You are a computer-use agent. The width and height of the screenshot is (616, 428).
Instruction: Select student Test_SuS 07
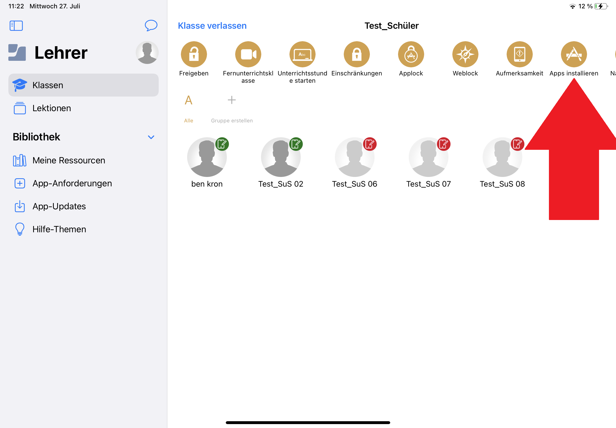pyautogui.click(x=428, y=163)
